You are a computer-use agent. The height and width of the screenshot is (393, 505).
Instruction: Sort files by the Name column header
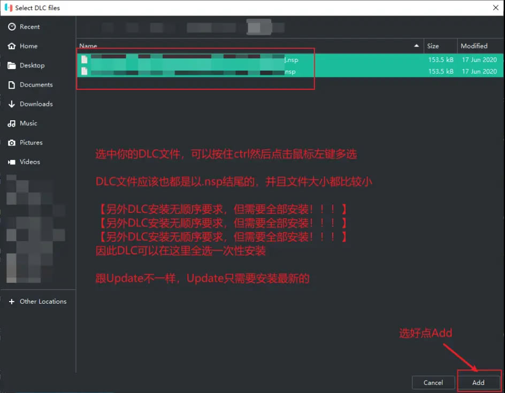[250, 46]
